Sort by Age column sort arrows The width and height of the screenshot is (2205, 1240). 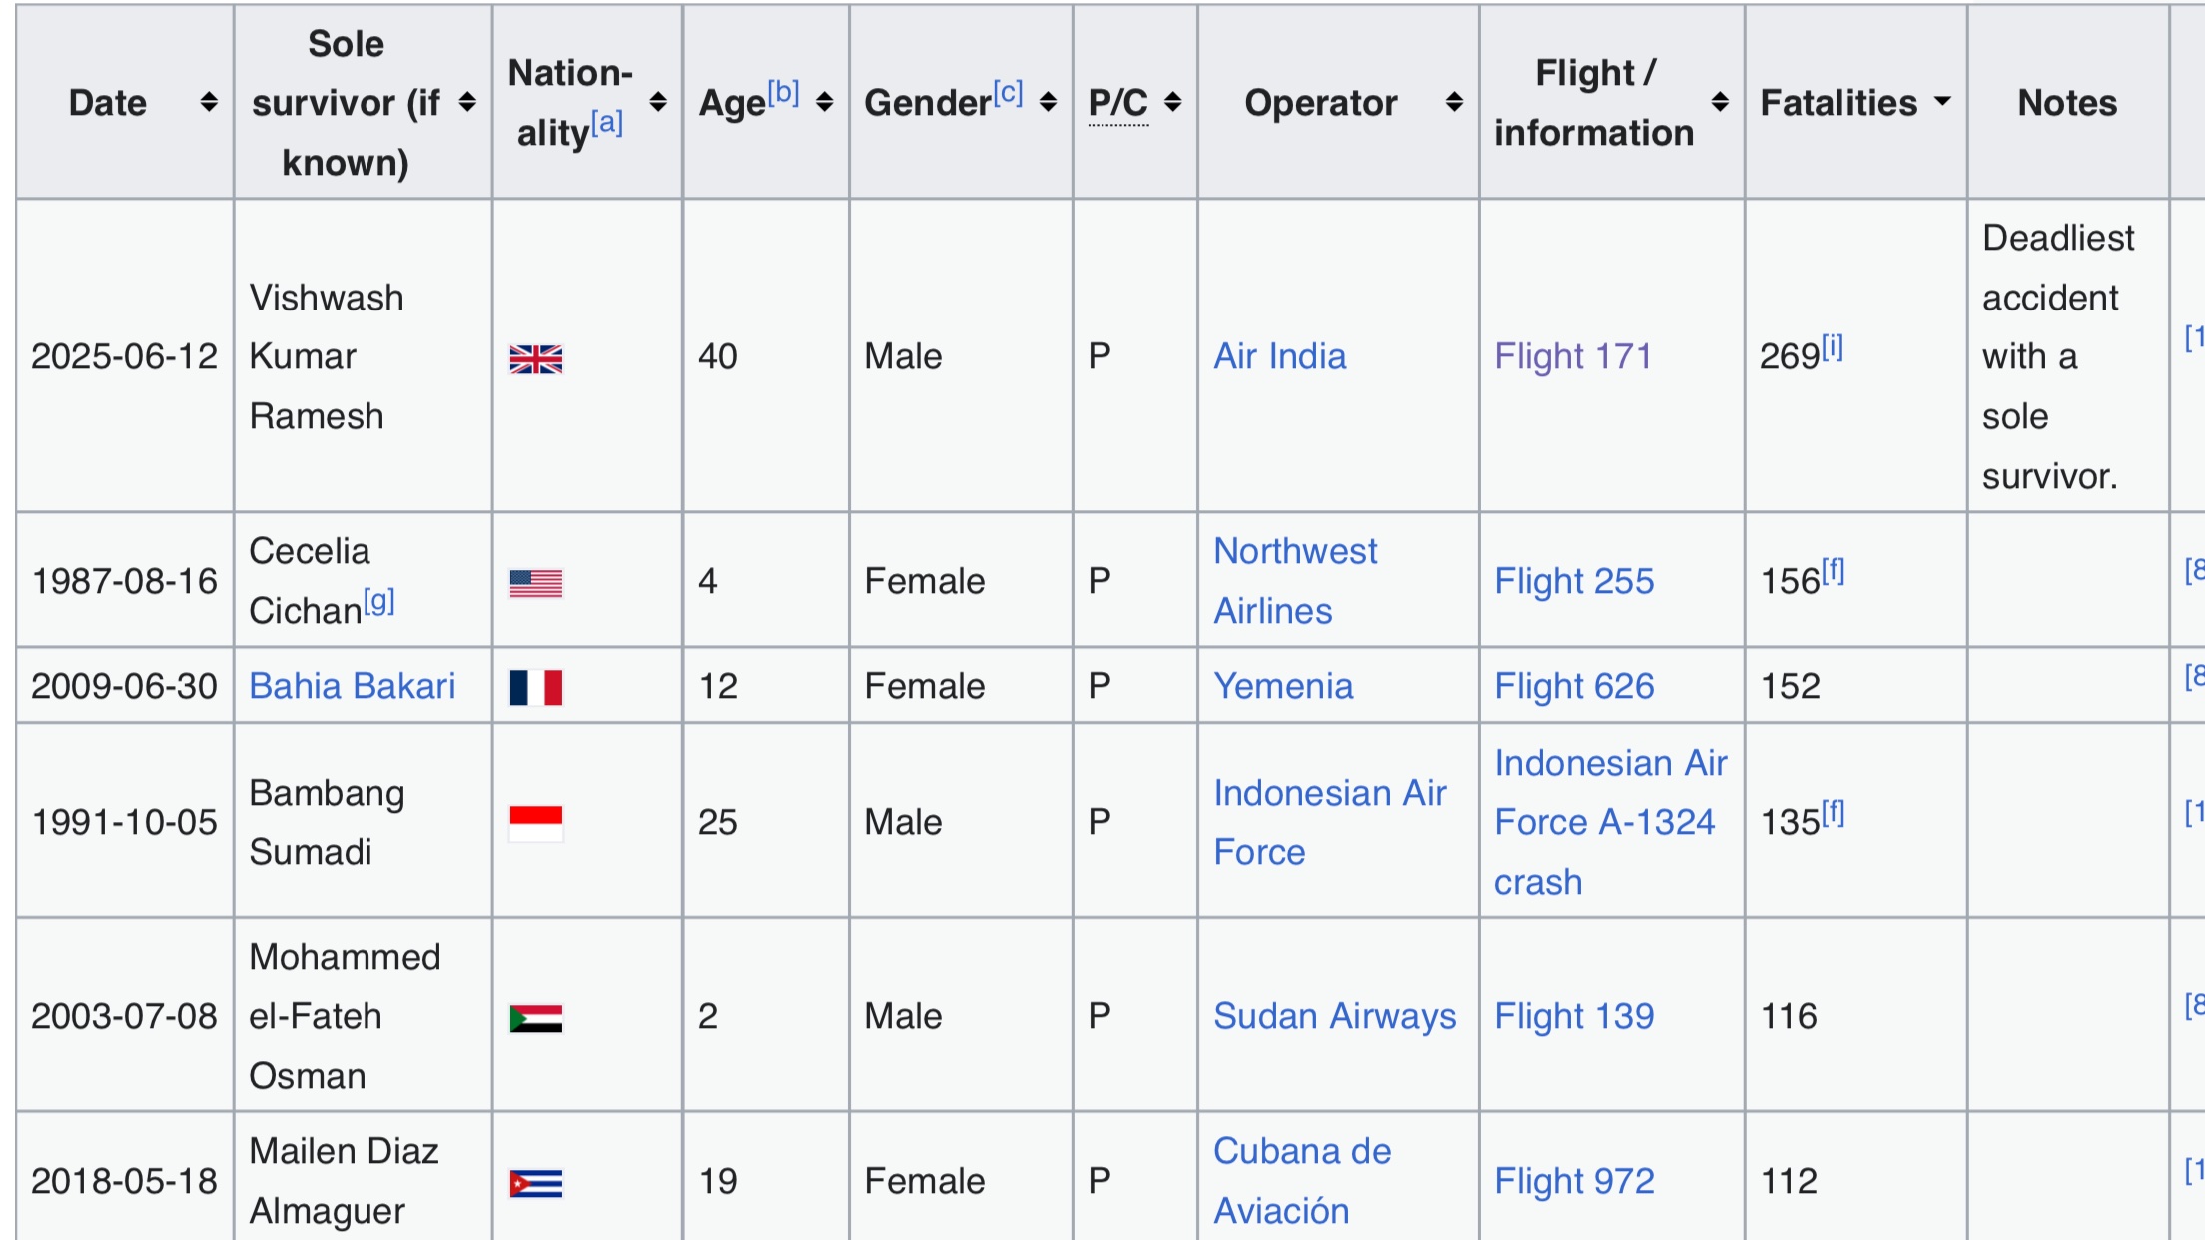click(x=824, y=102)
